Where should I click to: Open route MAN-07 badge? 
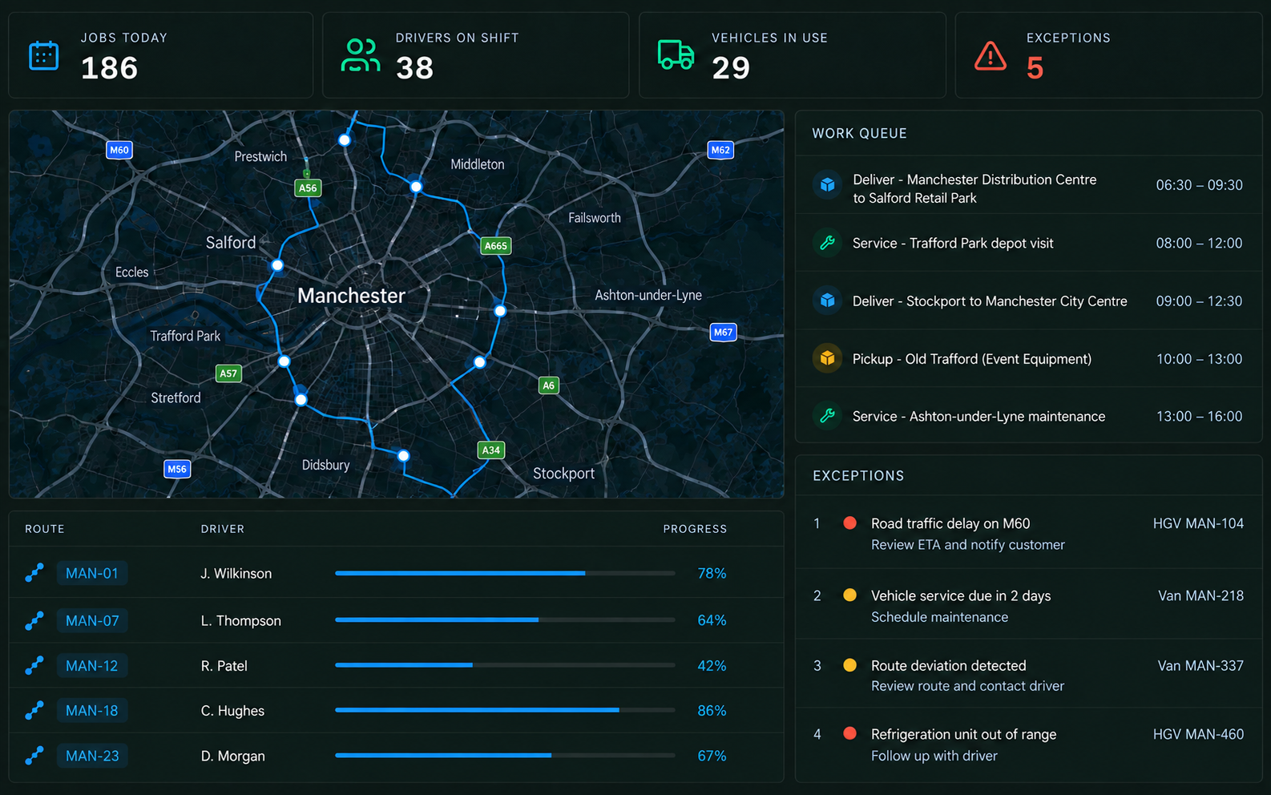[x=92, y=620]
